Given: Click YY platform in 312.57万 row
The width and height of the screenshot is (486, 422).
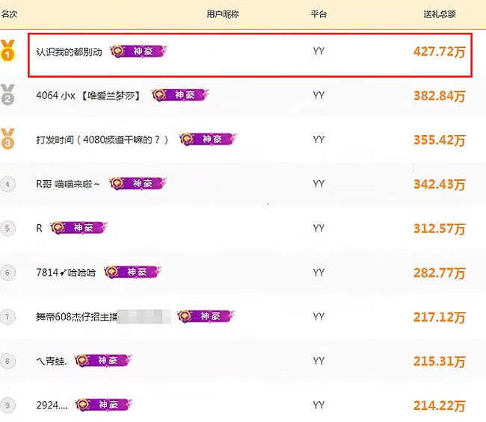Looking at the screenshot, I should coord(319,229).
